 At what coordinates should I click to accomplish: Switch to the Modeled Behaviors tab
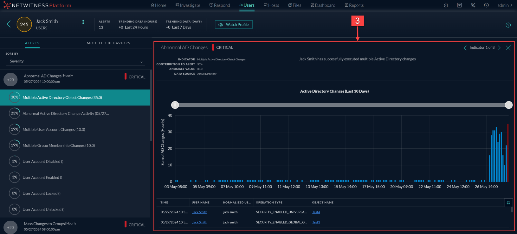point(108,43)
